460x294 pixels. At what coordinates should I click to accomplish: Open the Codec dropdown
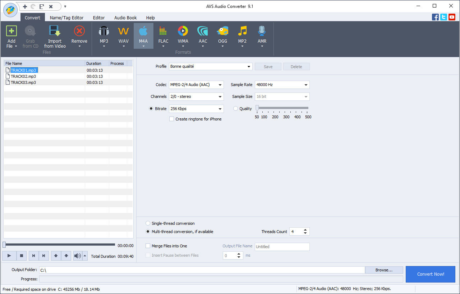pyautogui.click(x=196, y=85)
